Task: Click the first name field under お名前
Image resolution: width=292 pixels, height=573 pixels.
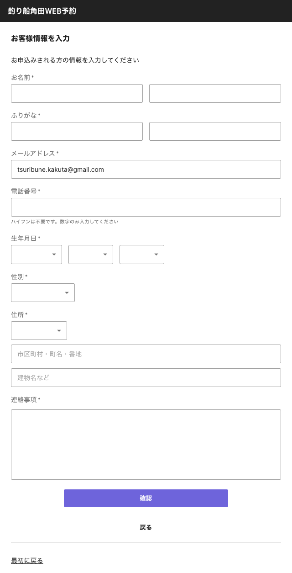Action: click(x=77, y=93)
